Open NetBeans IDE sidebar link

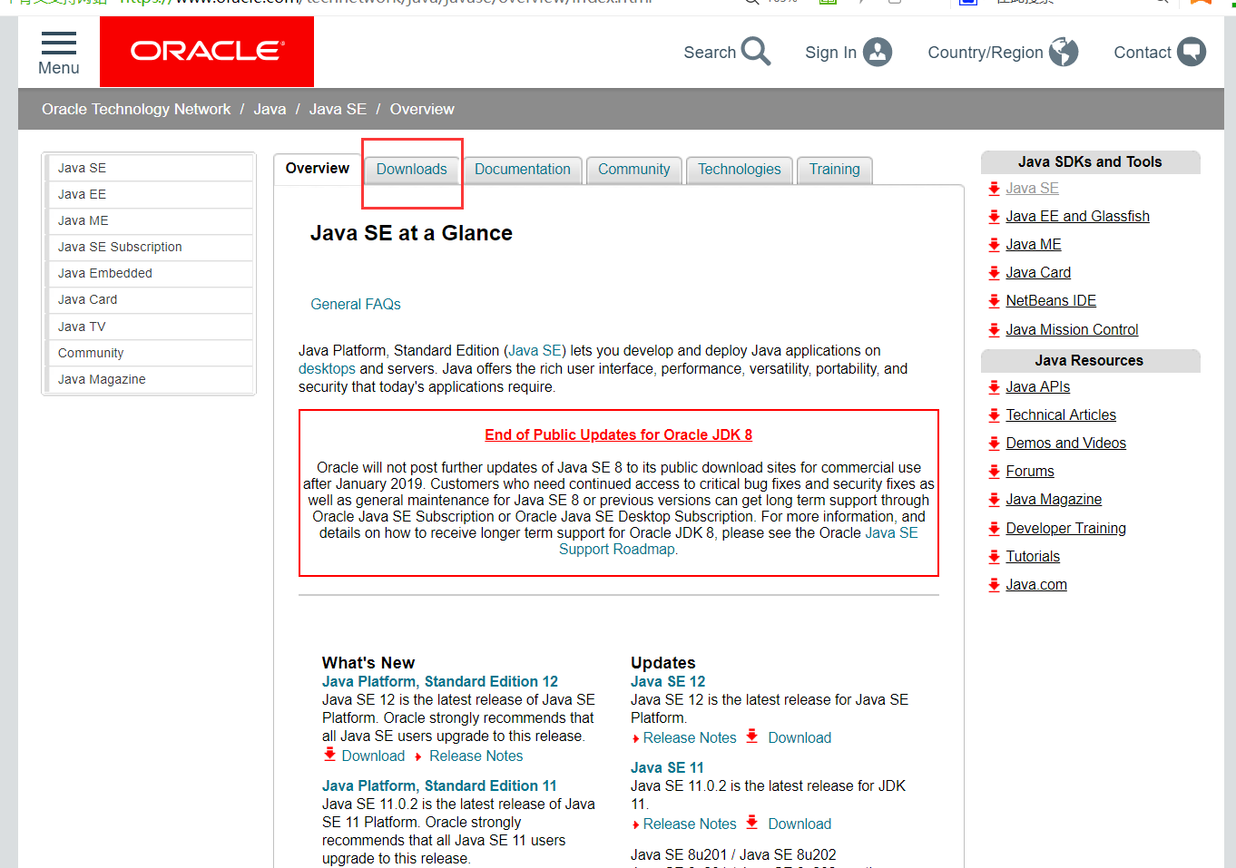click(x=1051, y=301)
